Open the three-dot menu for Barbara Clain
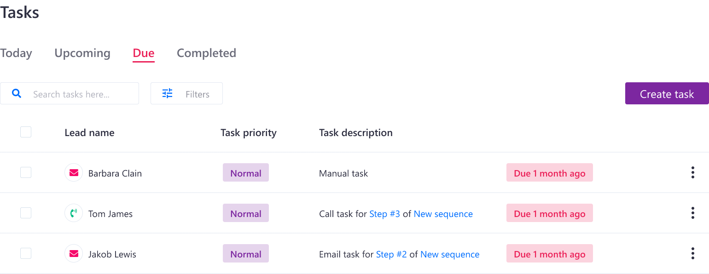 tap(692, 173)
